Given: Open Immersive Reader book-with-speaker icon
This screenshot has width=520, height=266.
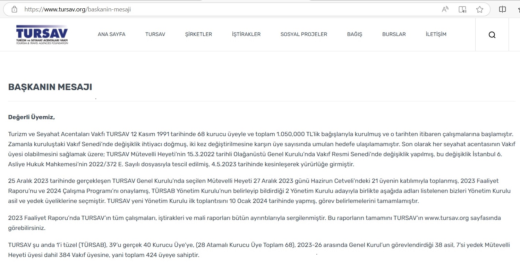Looking at the screenshot, I should pyautogui.click(x=462, y=9).
